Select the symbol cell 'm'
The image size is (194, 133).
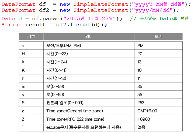[x=31, y=86]
